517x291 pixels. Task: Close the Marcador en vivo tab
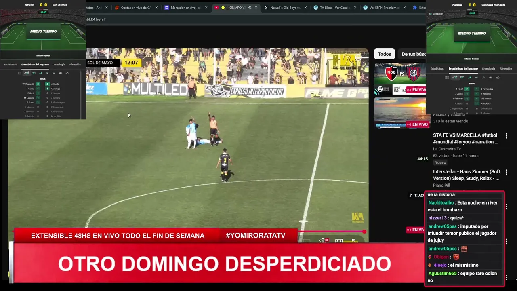[206, 8]
